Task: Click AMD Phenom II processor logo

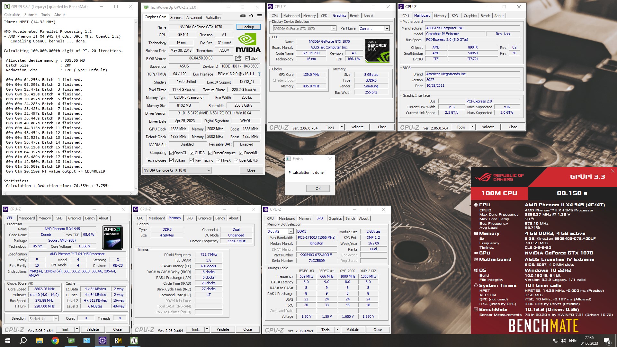Action: pyautogui.click(x=112, y=238)
